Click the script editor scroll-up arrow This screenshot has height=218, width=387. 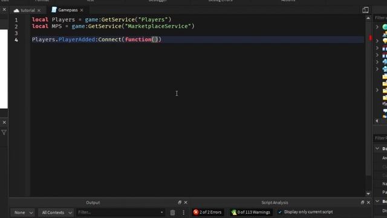point(368,18)
